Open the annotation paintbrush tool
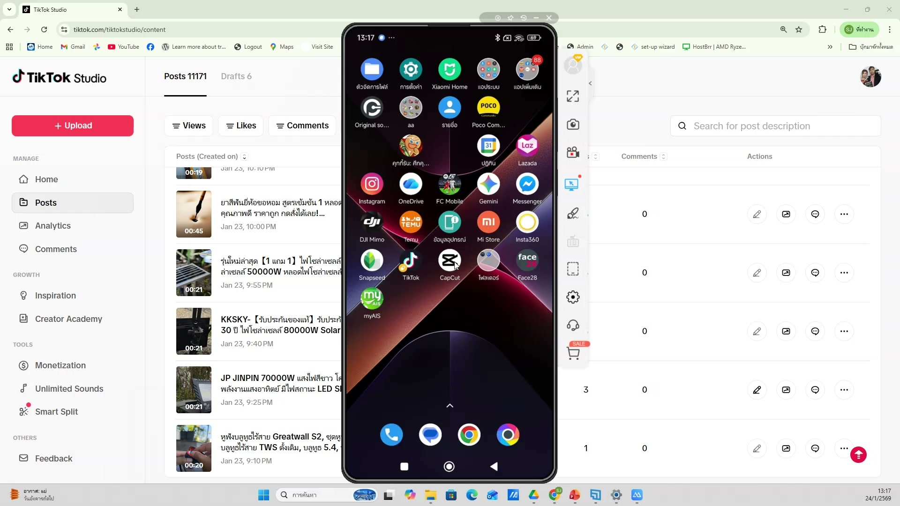The image size is (900, 506). tap(573, 213)
